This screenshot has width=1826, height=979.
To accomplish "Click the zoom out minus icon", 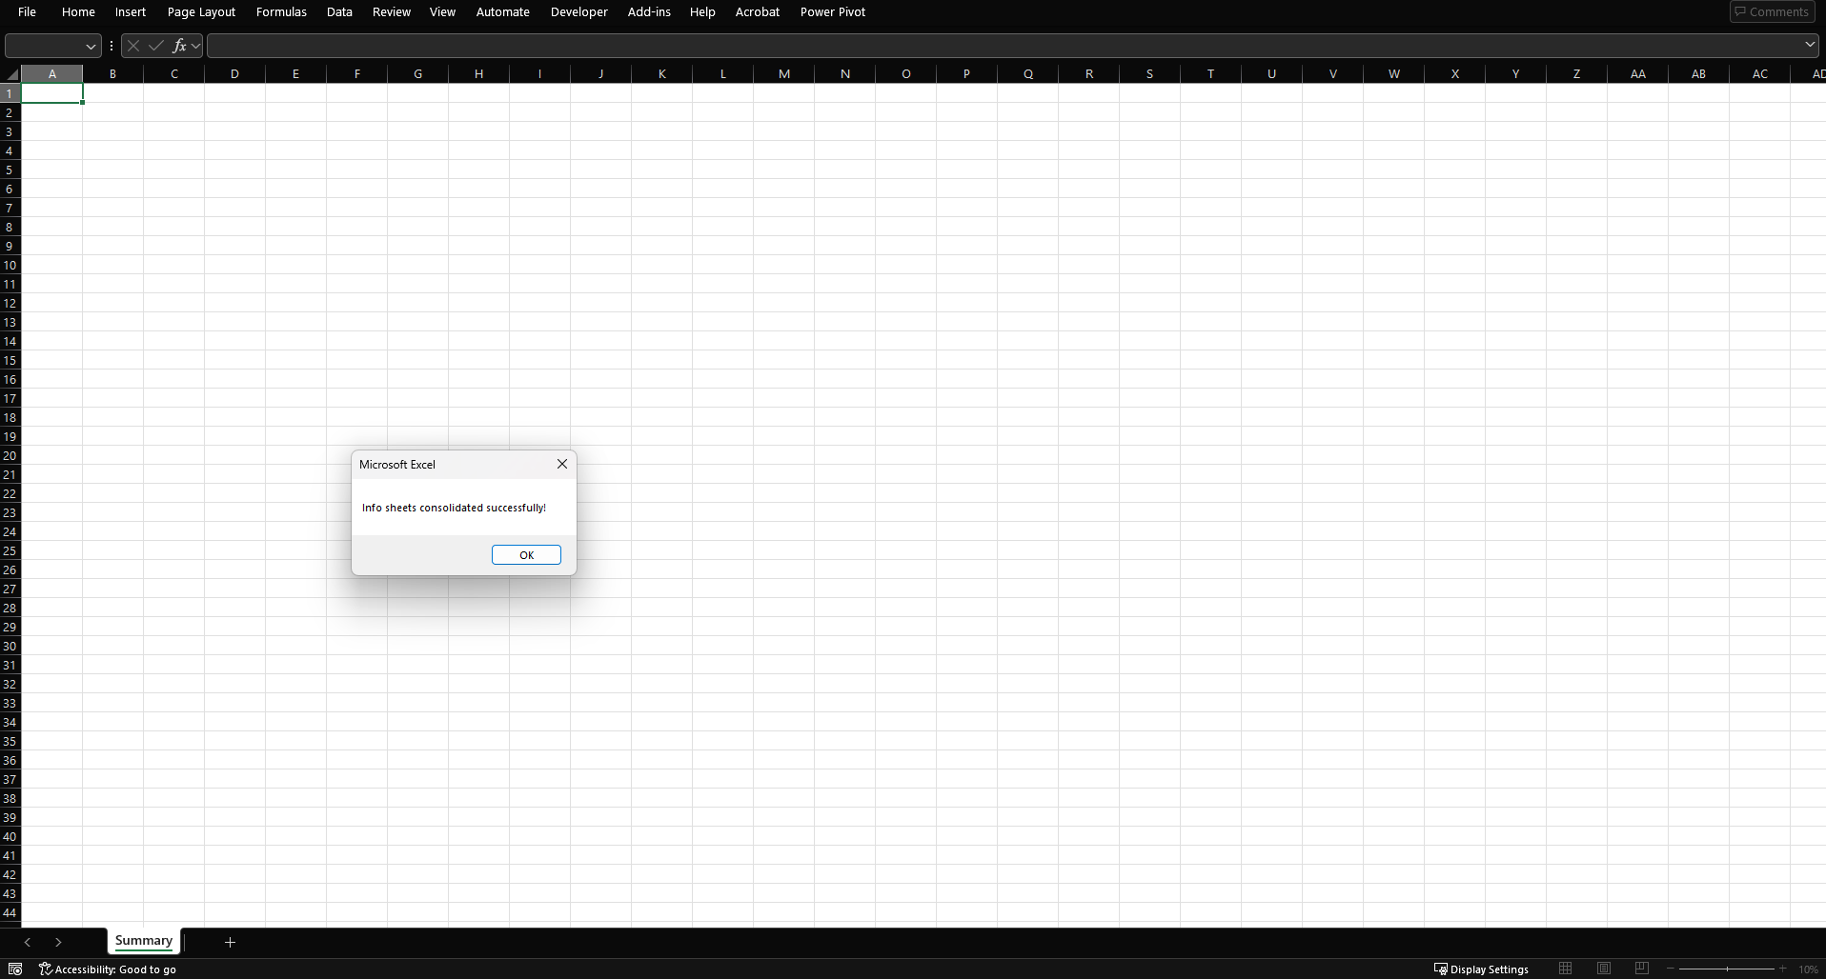I will 1671,969.
